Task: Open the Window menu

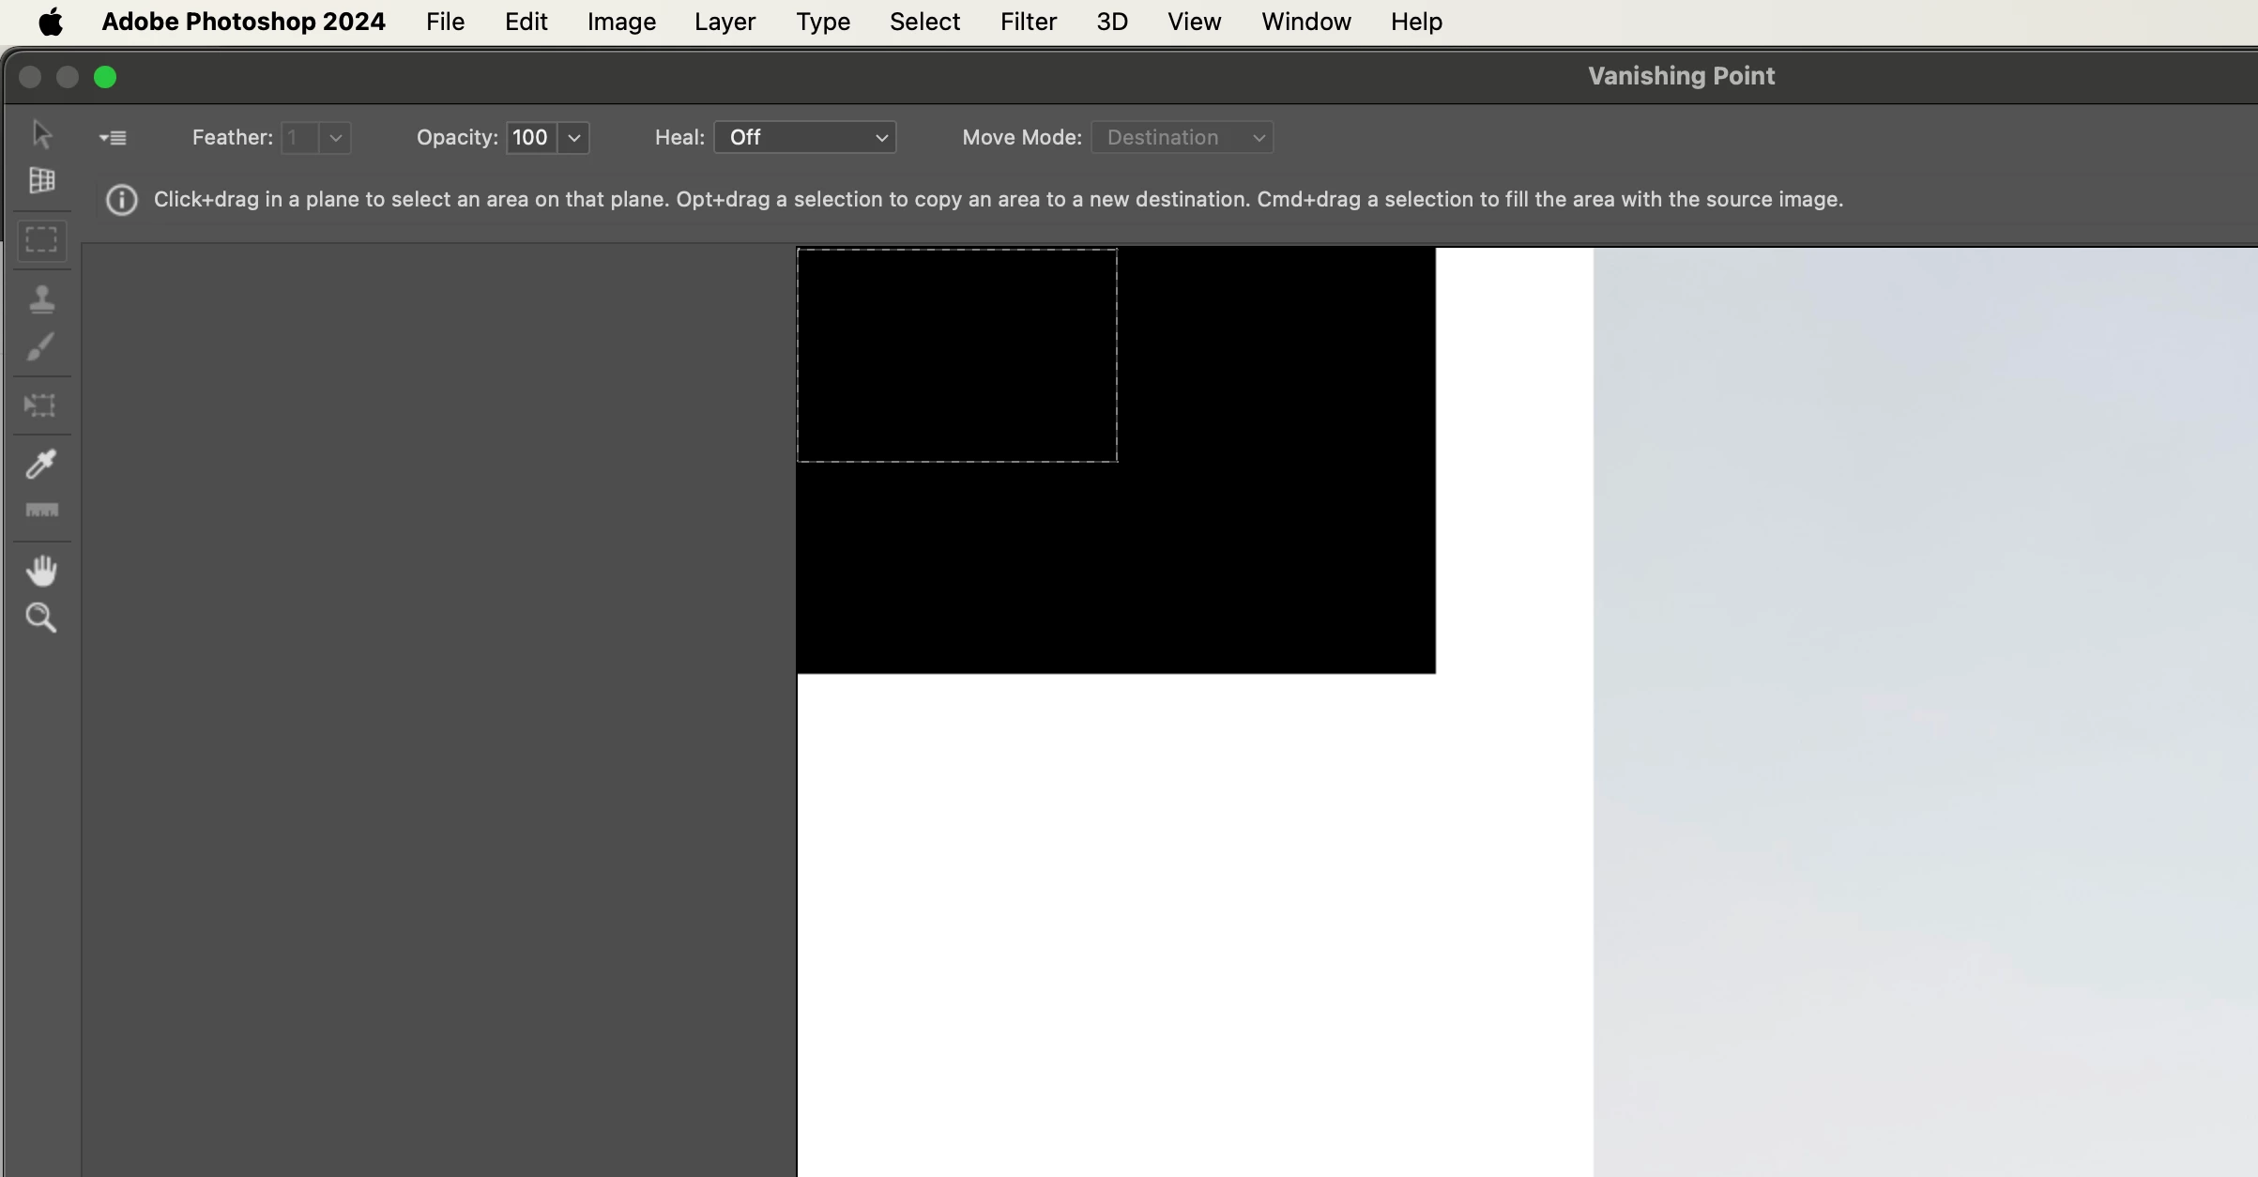Action: (1305, 22)
